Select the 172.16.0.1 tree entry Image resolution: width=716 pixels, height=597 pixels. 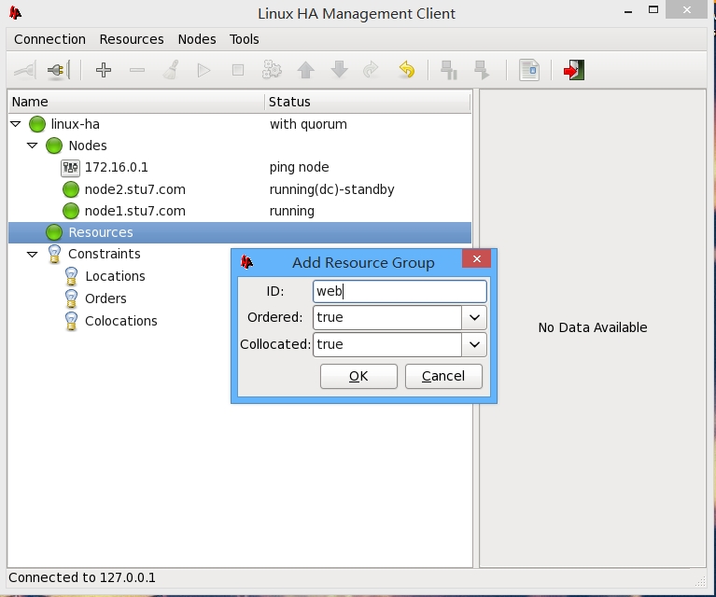coord(117,168)
